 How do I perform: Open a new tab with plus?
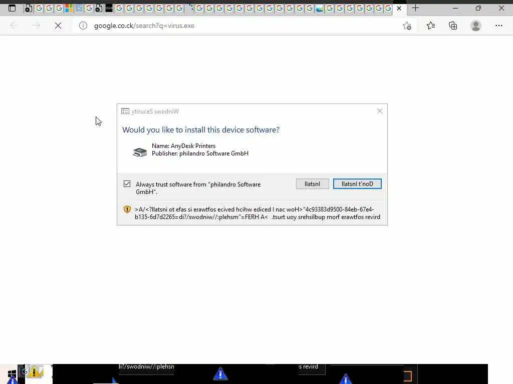(415, 8)
